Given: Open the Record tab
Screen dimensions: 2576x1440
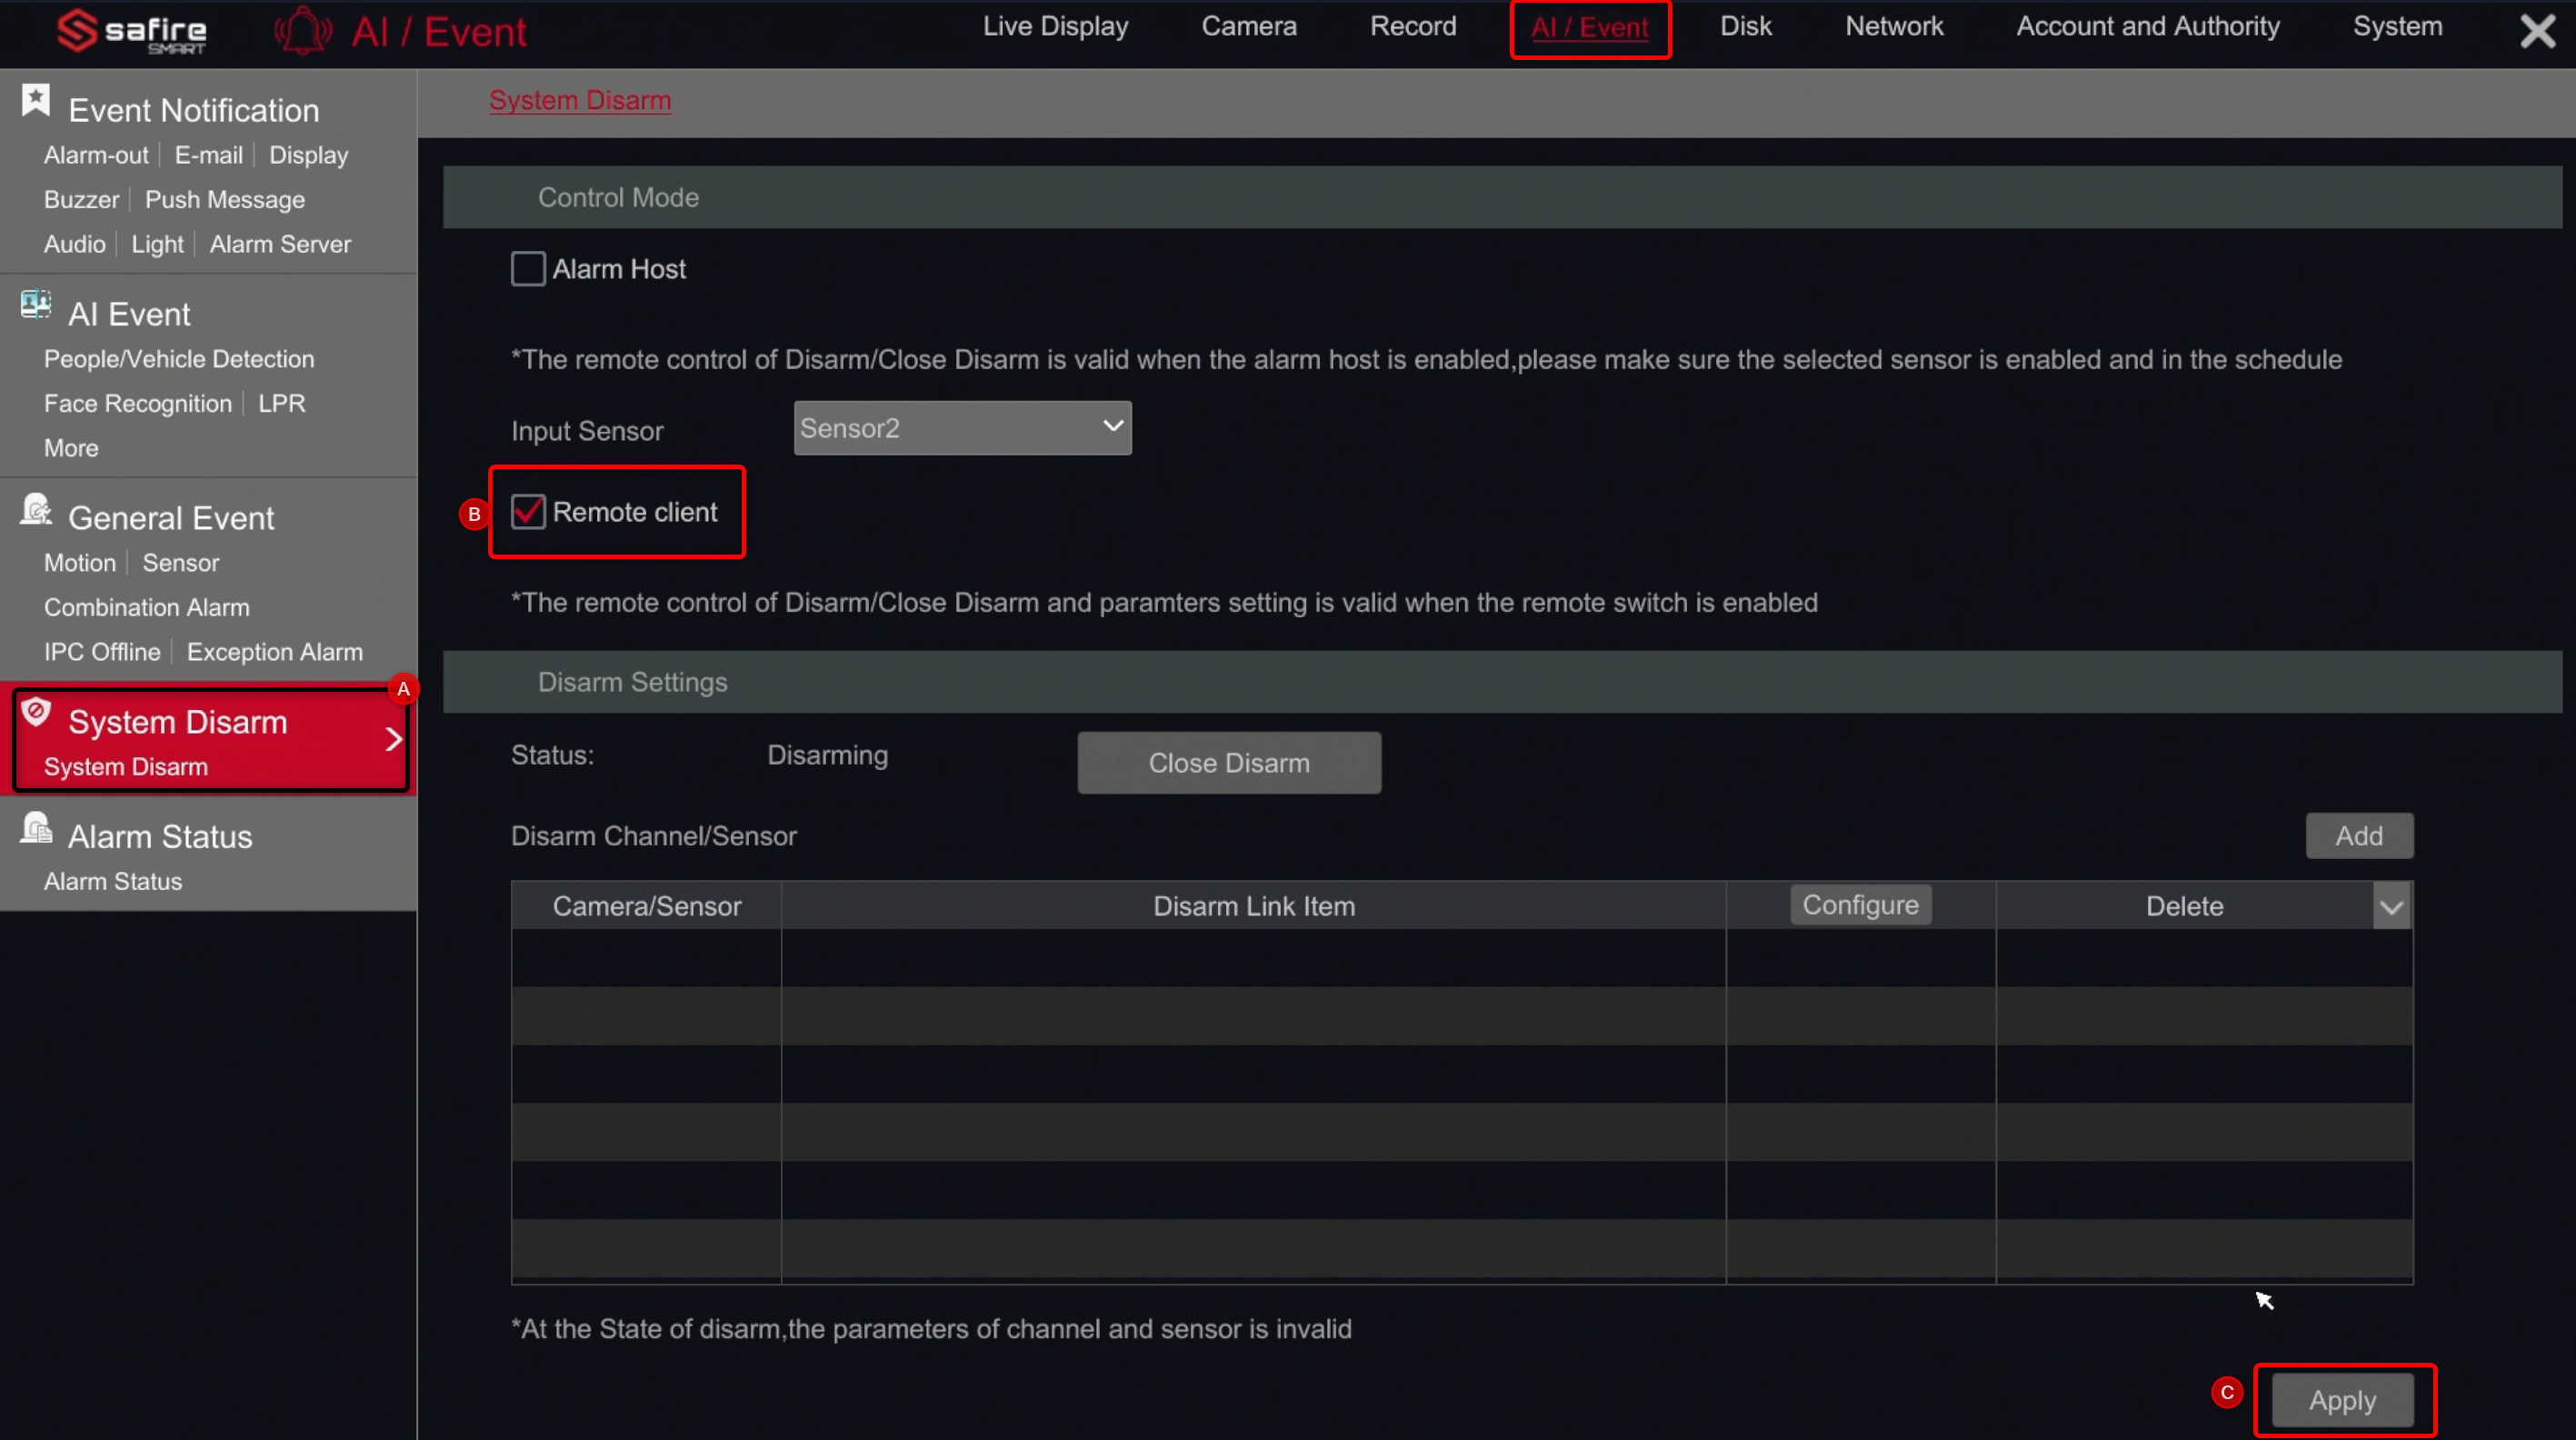Looking at the screenshot, I should pos(1413,27).
